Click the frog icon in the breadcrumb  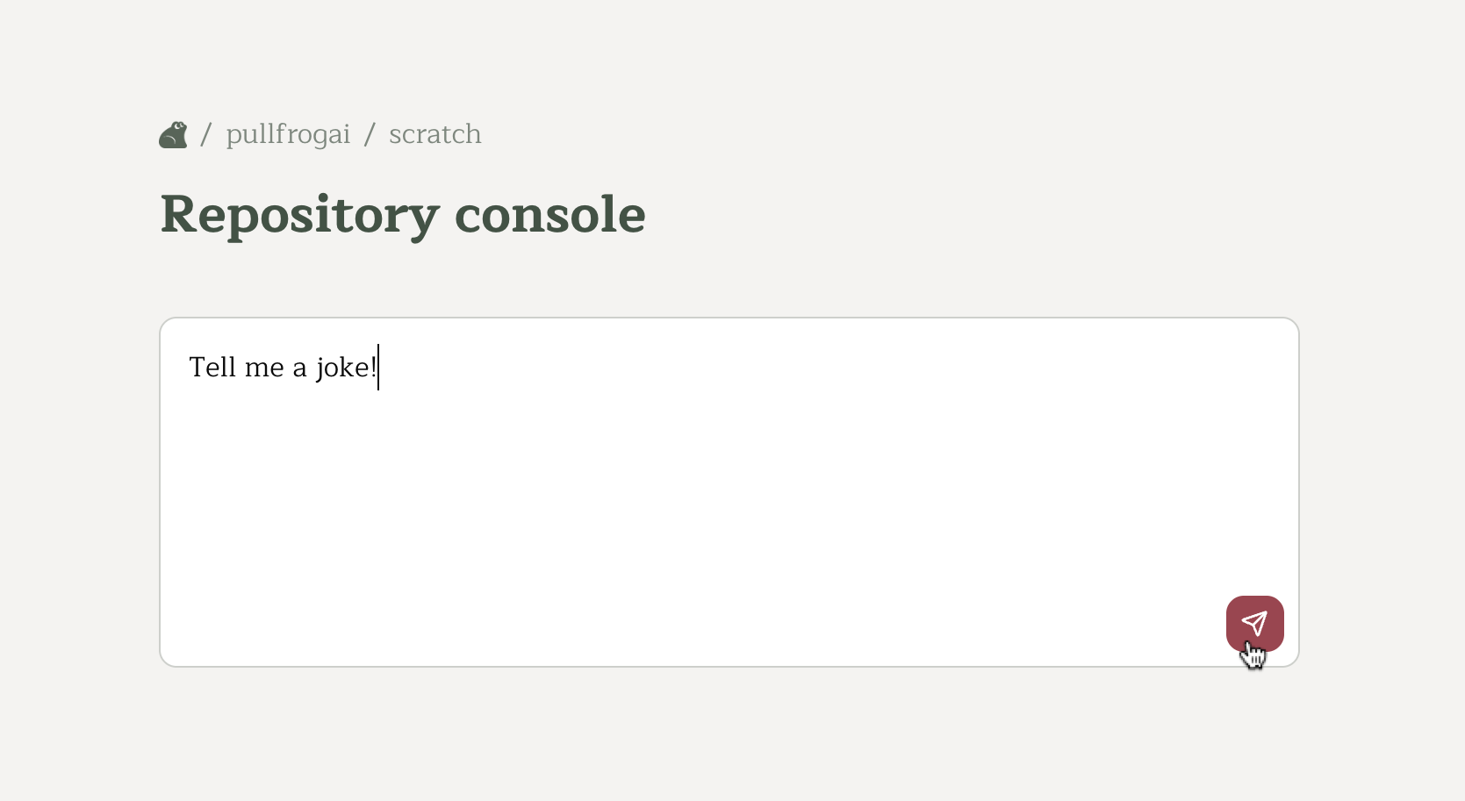point(173,133)
